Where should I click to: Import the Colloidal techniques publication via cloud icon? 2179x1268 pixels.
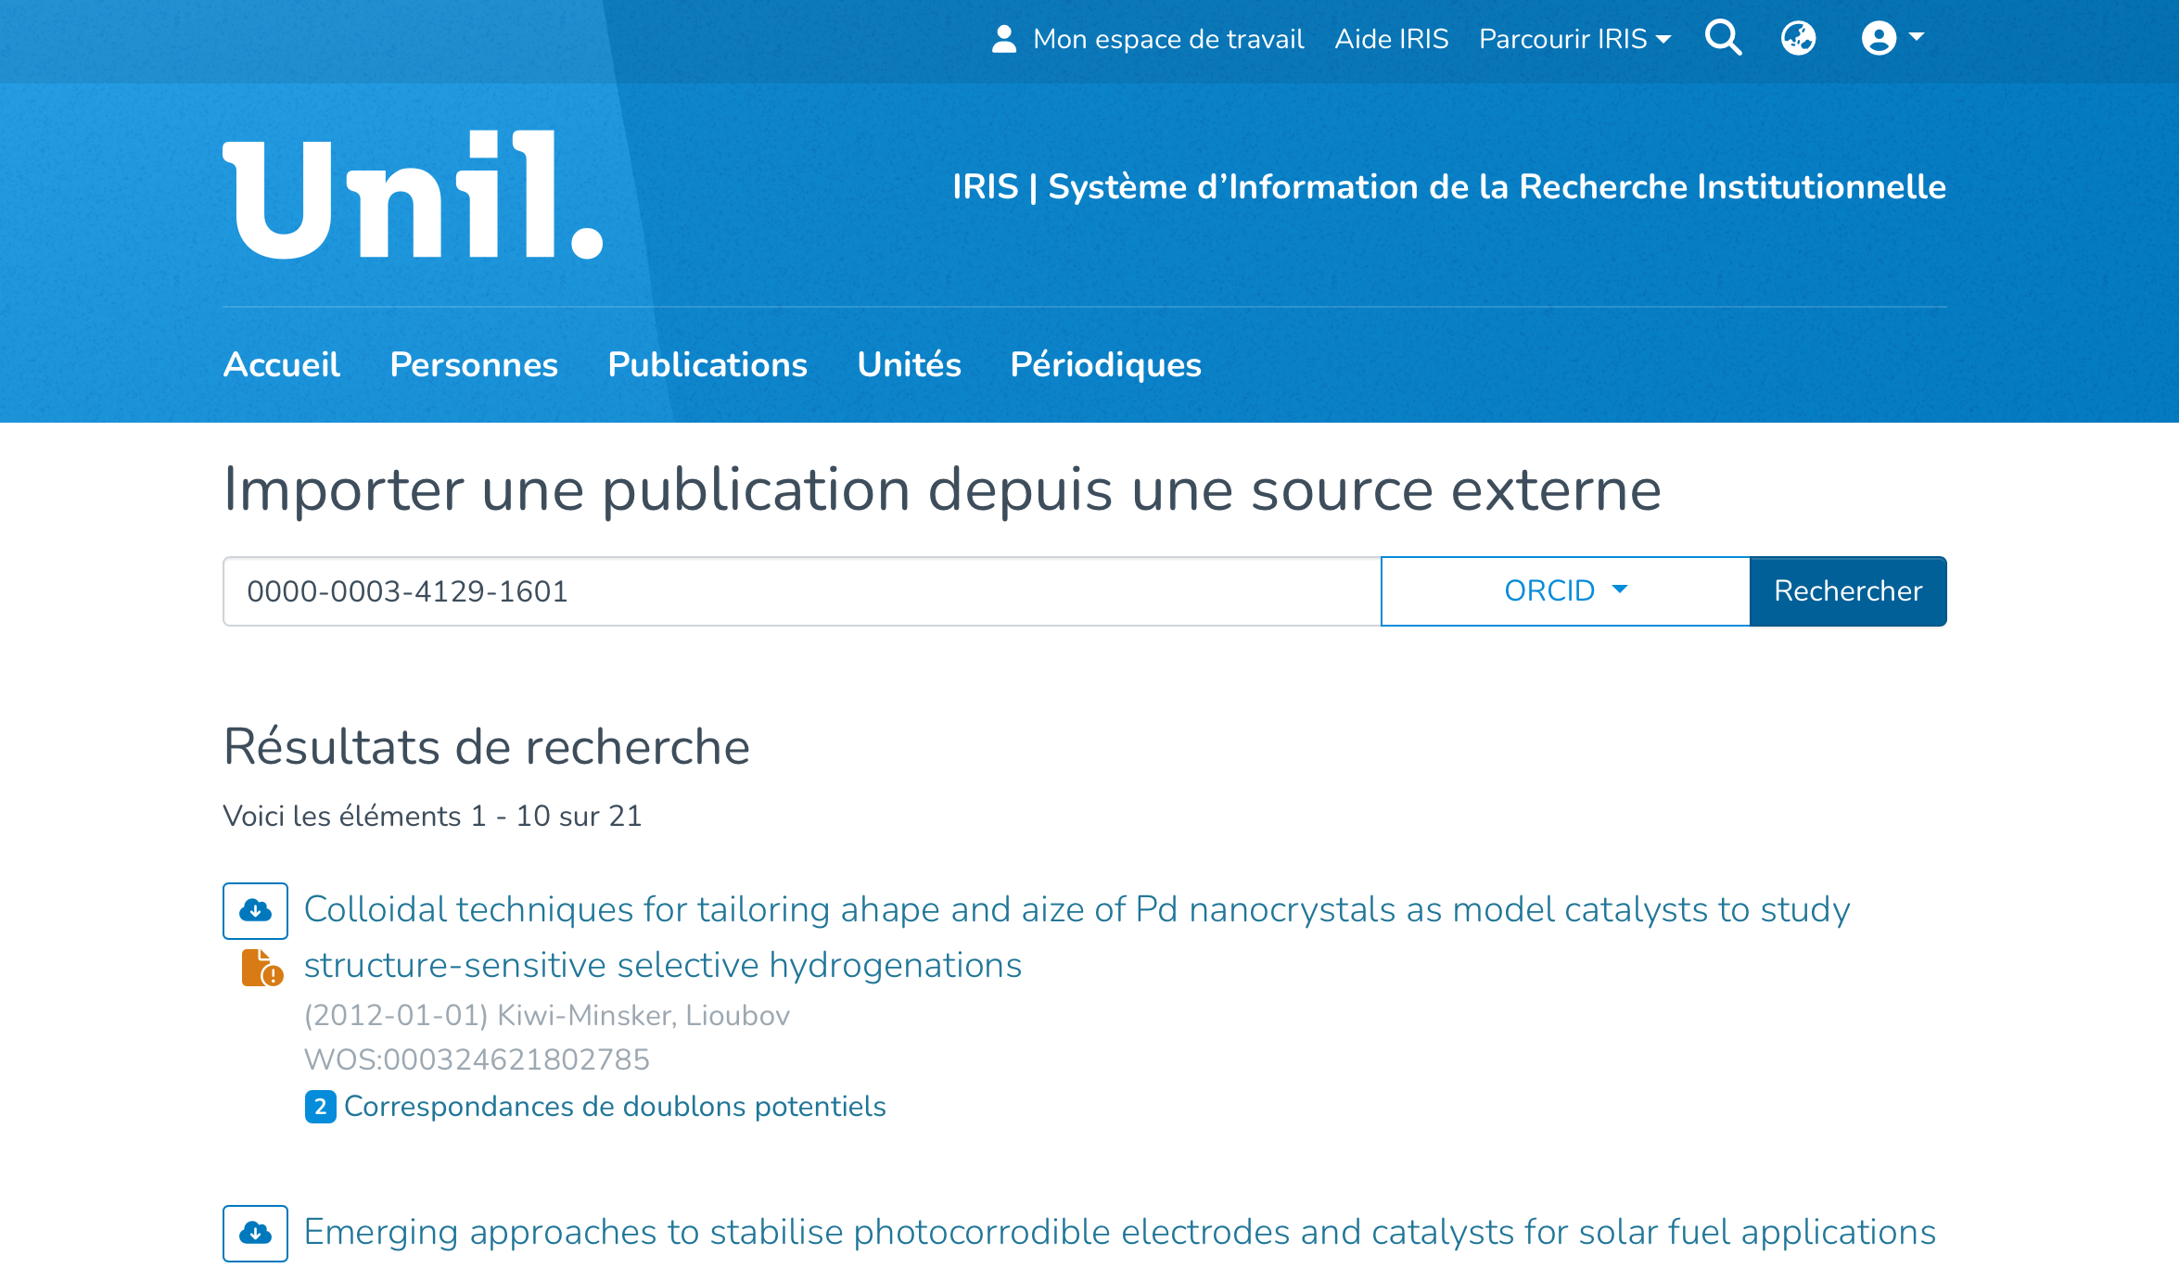pyautogui.click(x=255, y=911)
